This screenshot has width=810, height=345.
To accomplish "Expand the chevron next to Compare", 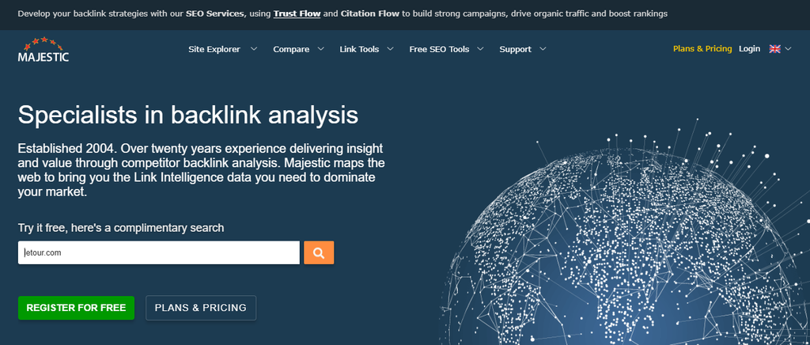I will (x=321, y=49).
